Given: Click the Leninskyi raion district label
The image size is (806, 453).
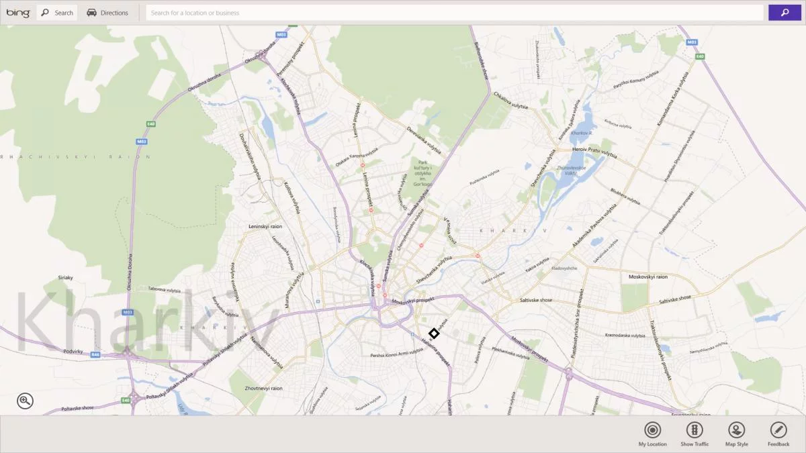Looking at the screenshot, I should pyautogui.click(x=265, y=227).
